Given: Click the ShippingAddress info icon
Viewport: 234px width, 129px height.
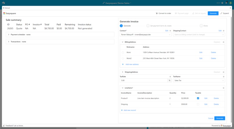Looking at the screenshot, I should tap(224, 72).
